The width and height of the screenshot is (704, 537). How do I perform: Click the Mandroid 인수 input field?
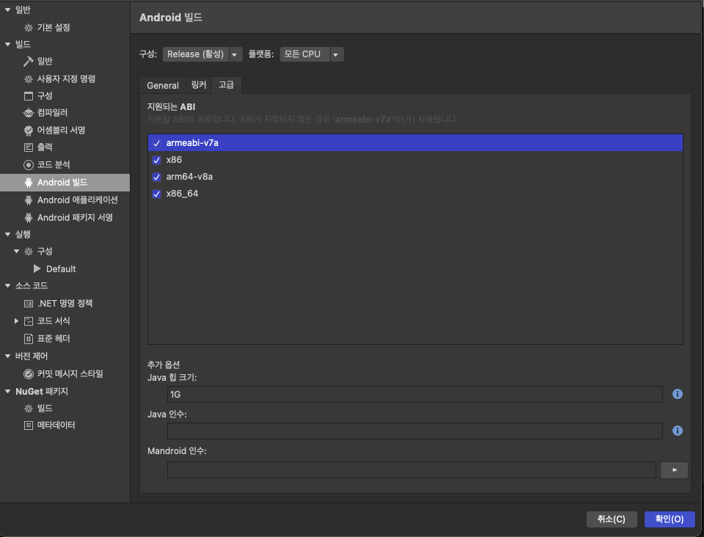[x=411, y=470]
